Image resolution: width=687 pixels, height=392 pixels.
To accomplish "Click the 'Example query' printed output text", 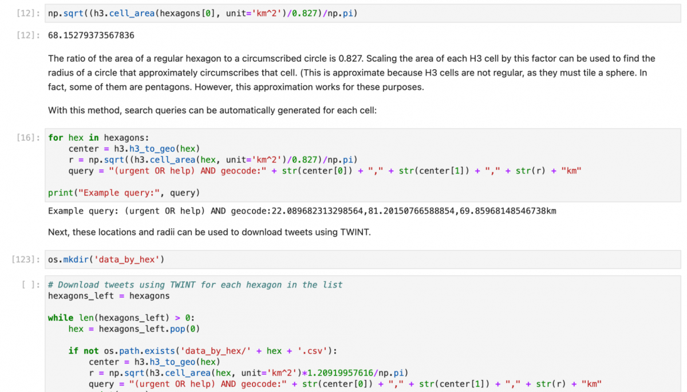I will (x=302, y=211).
